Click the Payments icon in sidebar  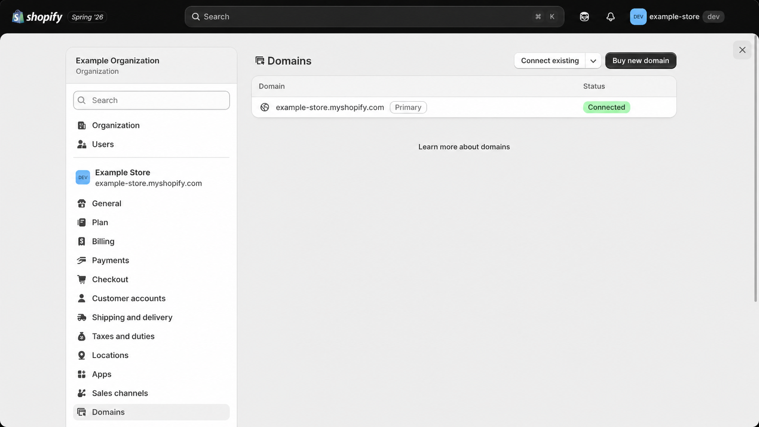click(x=82, y=260)
